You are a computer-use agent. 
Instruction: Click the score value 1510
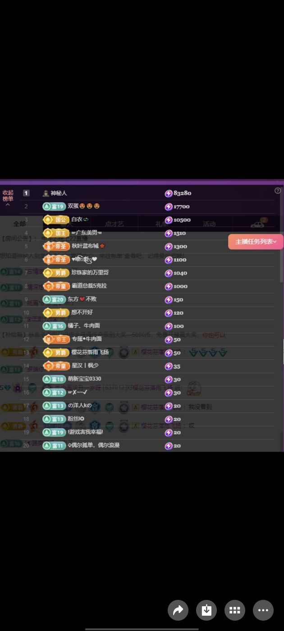point(180,233)
